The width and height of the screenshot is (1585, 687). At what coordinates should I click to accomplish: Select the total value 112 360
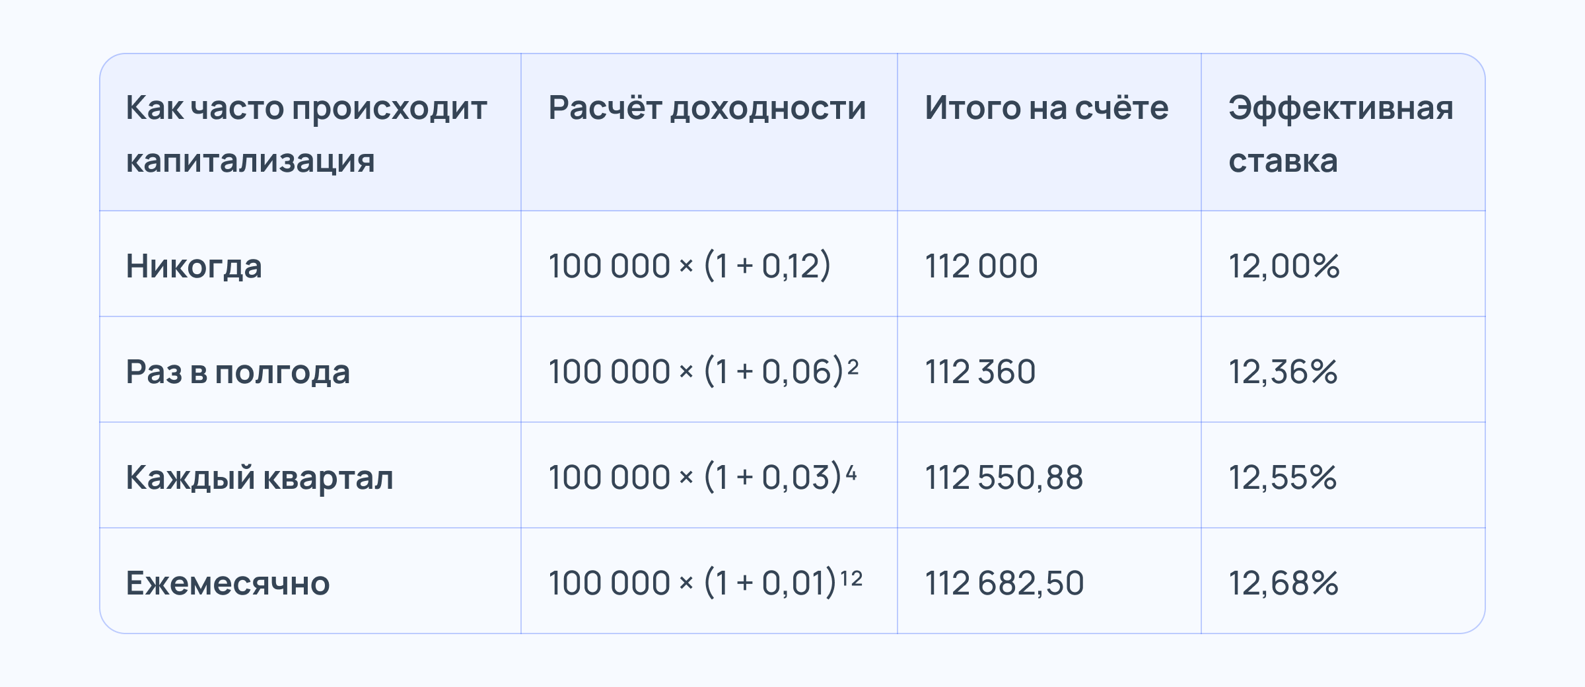980,372
